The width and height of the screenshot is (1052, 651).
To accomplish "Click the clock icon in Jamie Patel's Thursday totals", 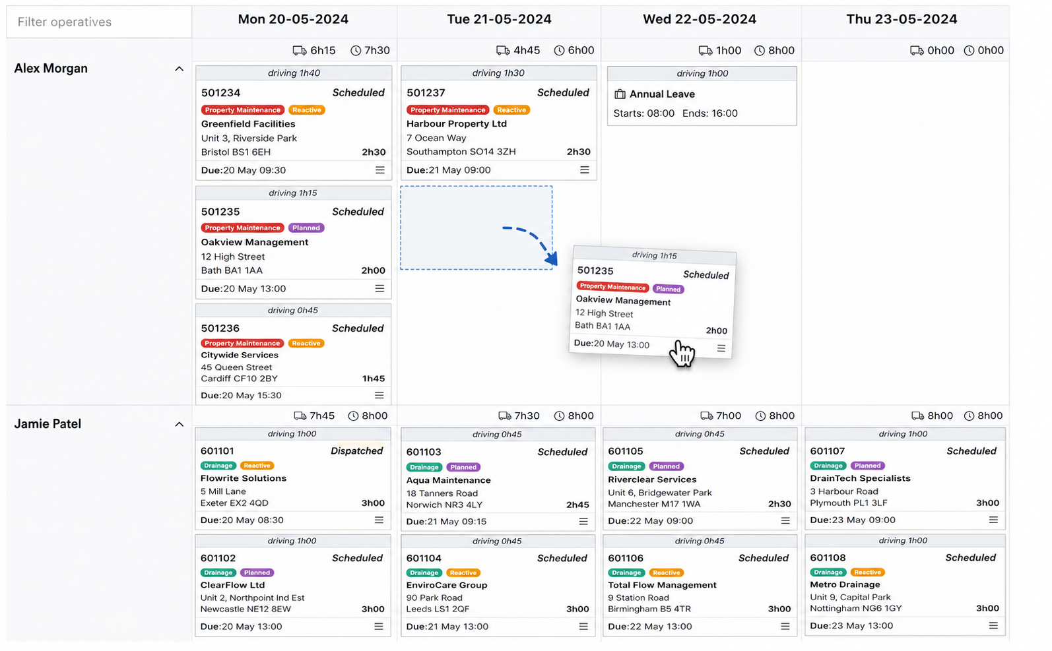I will tap(969, 416).
